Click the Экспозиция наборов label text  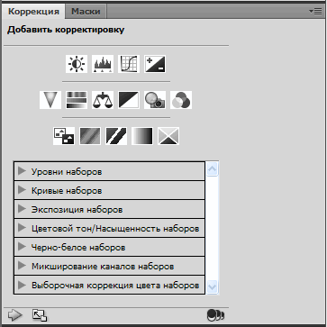77,210
